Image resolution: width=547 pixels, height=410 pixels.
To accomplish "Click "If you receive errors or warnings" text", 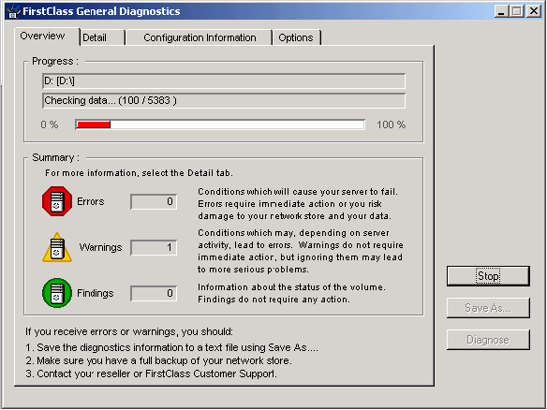I will pos(129,331).
